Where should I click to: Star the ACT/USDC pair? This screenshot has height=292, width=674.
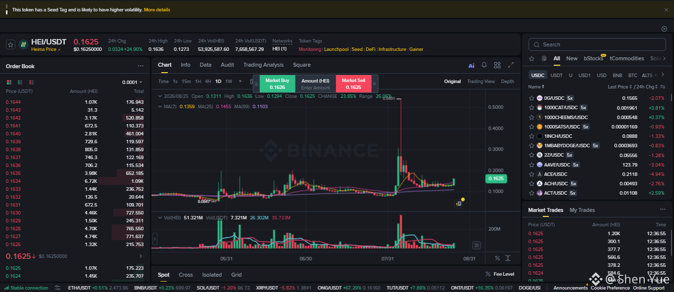click(531, 193)
